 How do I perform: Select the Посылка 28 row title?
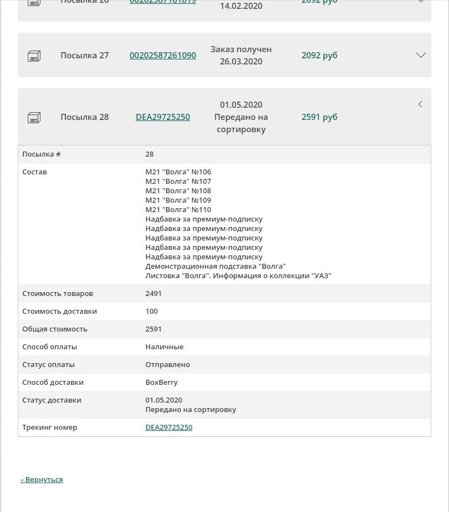click(84, 117)
